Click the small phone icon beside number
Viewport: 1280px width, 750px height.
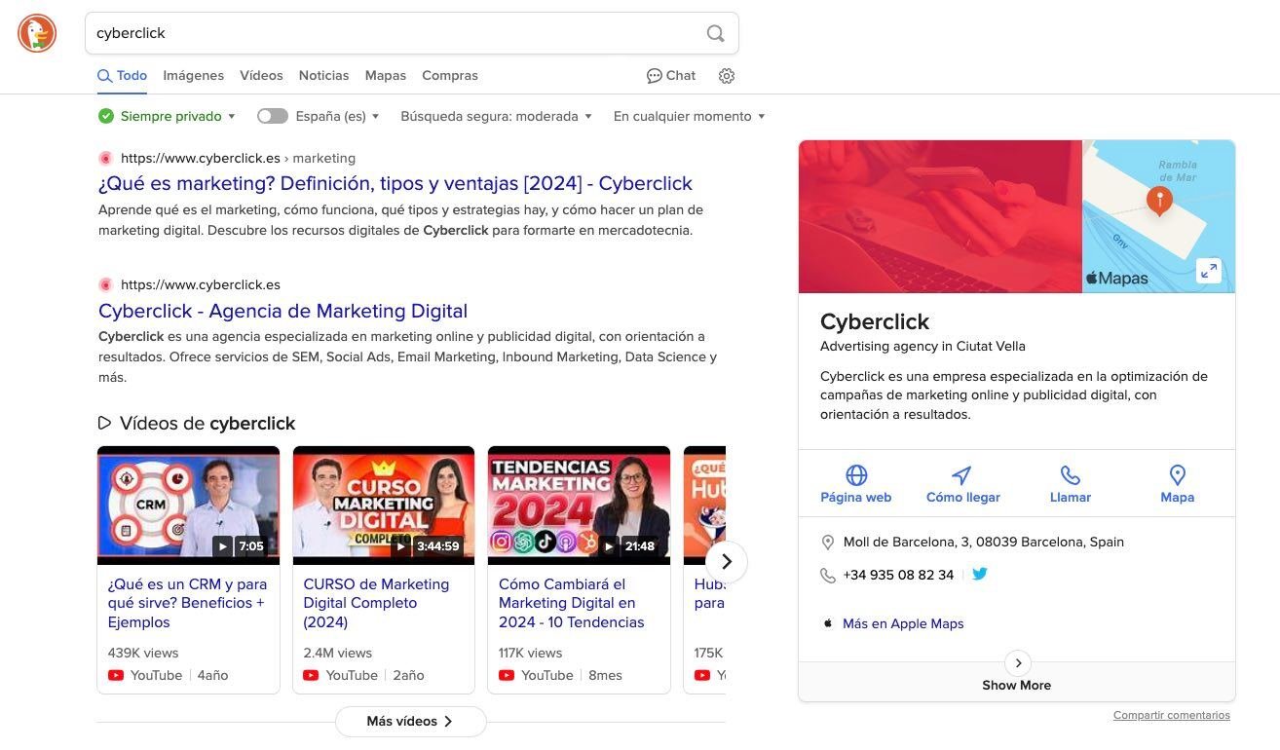[828, 576]
